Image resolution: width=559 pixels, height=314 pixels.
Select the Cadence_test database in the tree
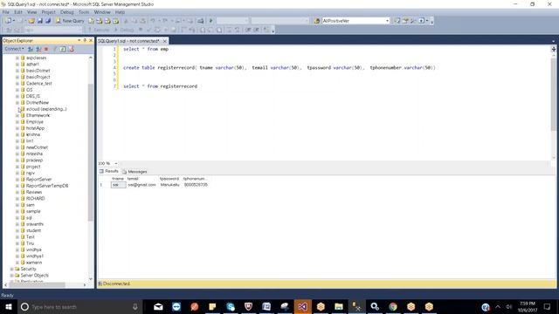pyautogui.click(x=38, y=84)
